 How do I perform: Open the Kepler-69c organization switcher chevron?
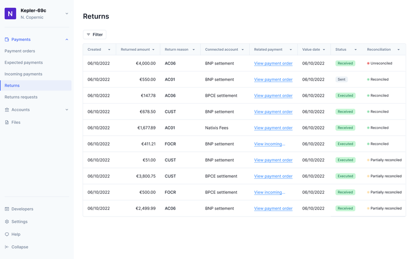click(67, 13)
